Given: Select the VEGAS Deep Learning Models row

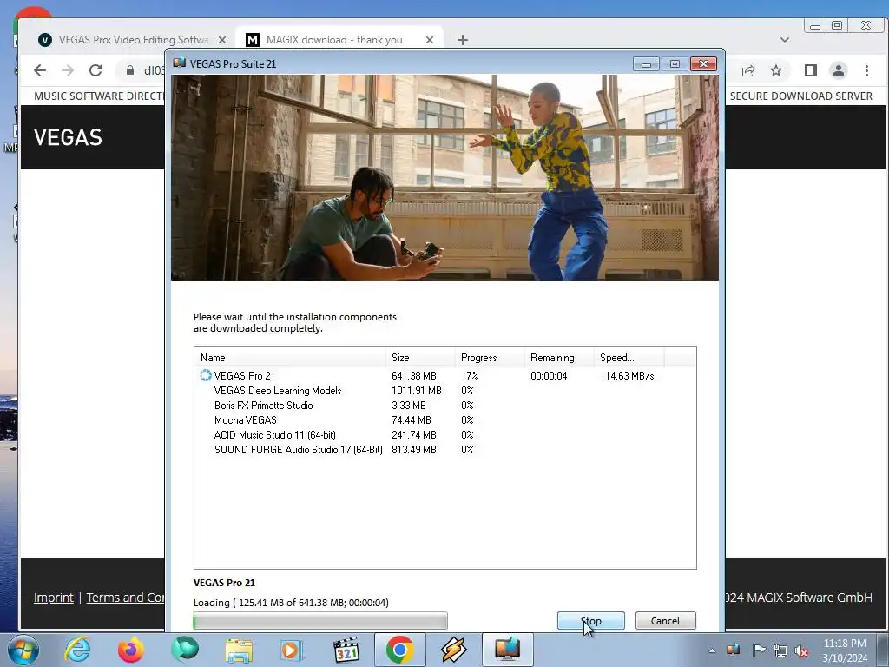Looking at the screenshot, I should 444,390.
